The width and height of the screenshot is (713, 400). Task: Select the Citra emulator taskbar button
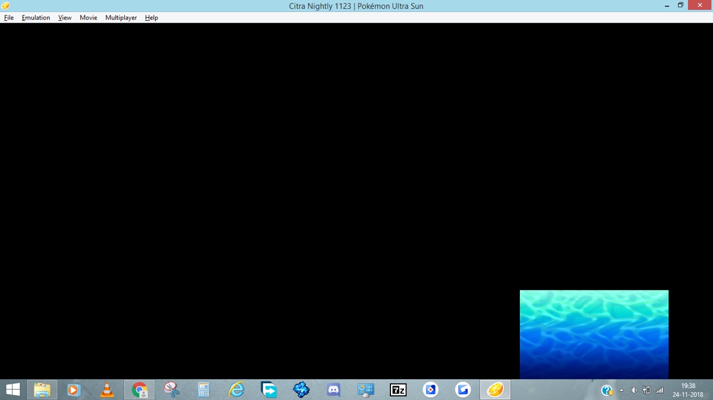coord(495,390)
